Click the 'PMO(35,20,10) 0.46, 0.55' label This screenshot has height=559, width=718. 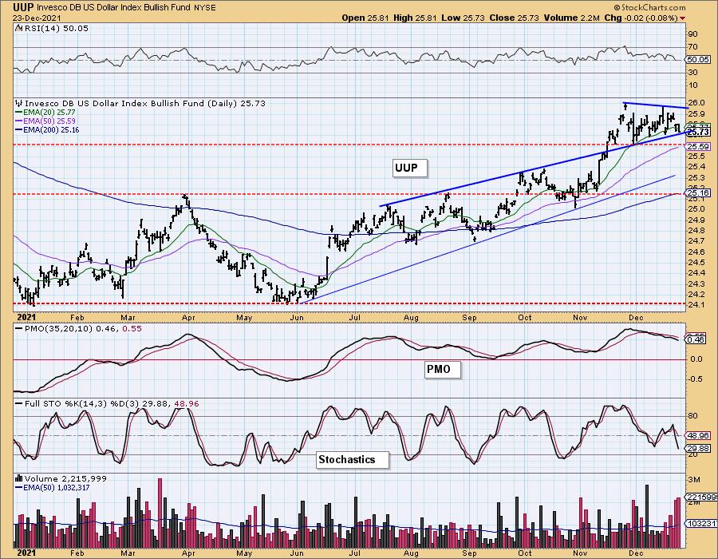(x=83, y=329)
